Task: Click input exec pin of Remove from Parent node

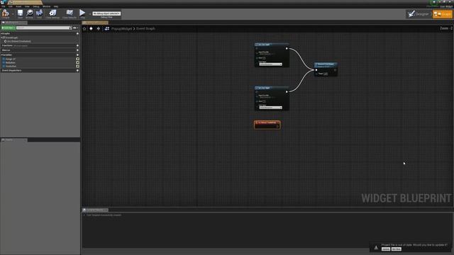Action: [316, 70]
